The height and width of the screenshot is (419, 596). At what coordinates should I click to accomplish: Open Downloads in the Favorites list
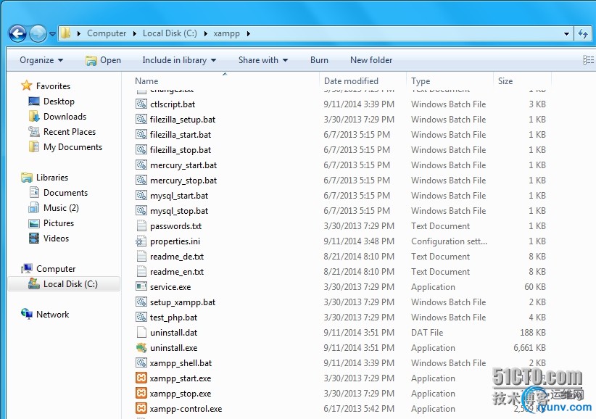pyautogui.click(x=65, y=117)
